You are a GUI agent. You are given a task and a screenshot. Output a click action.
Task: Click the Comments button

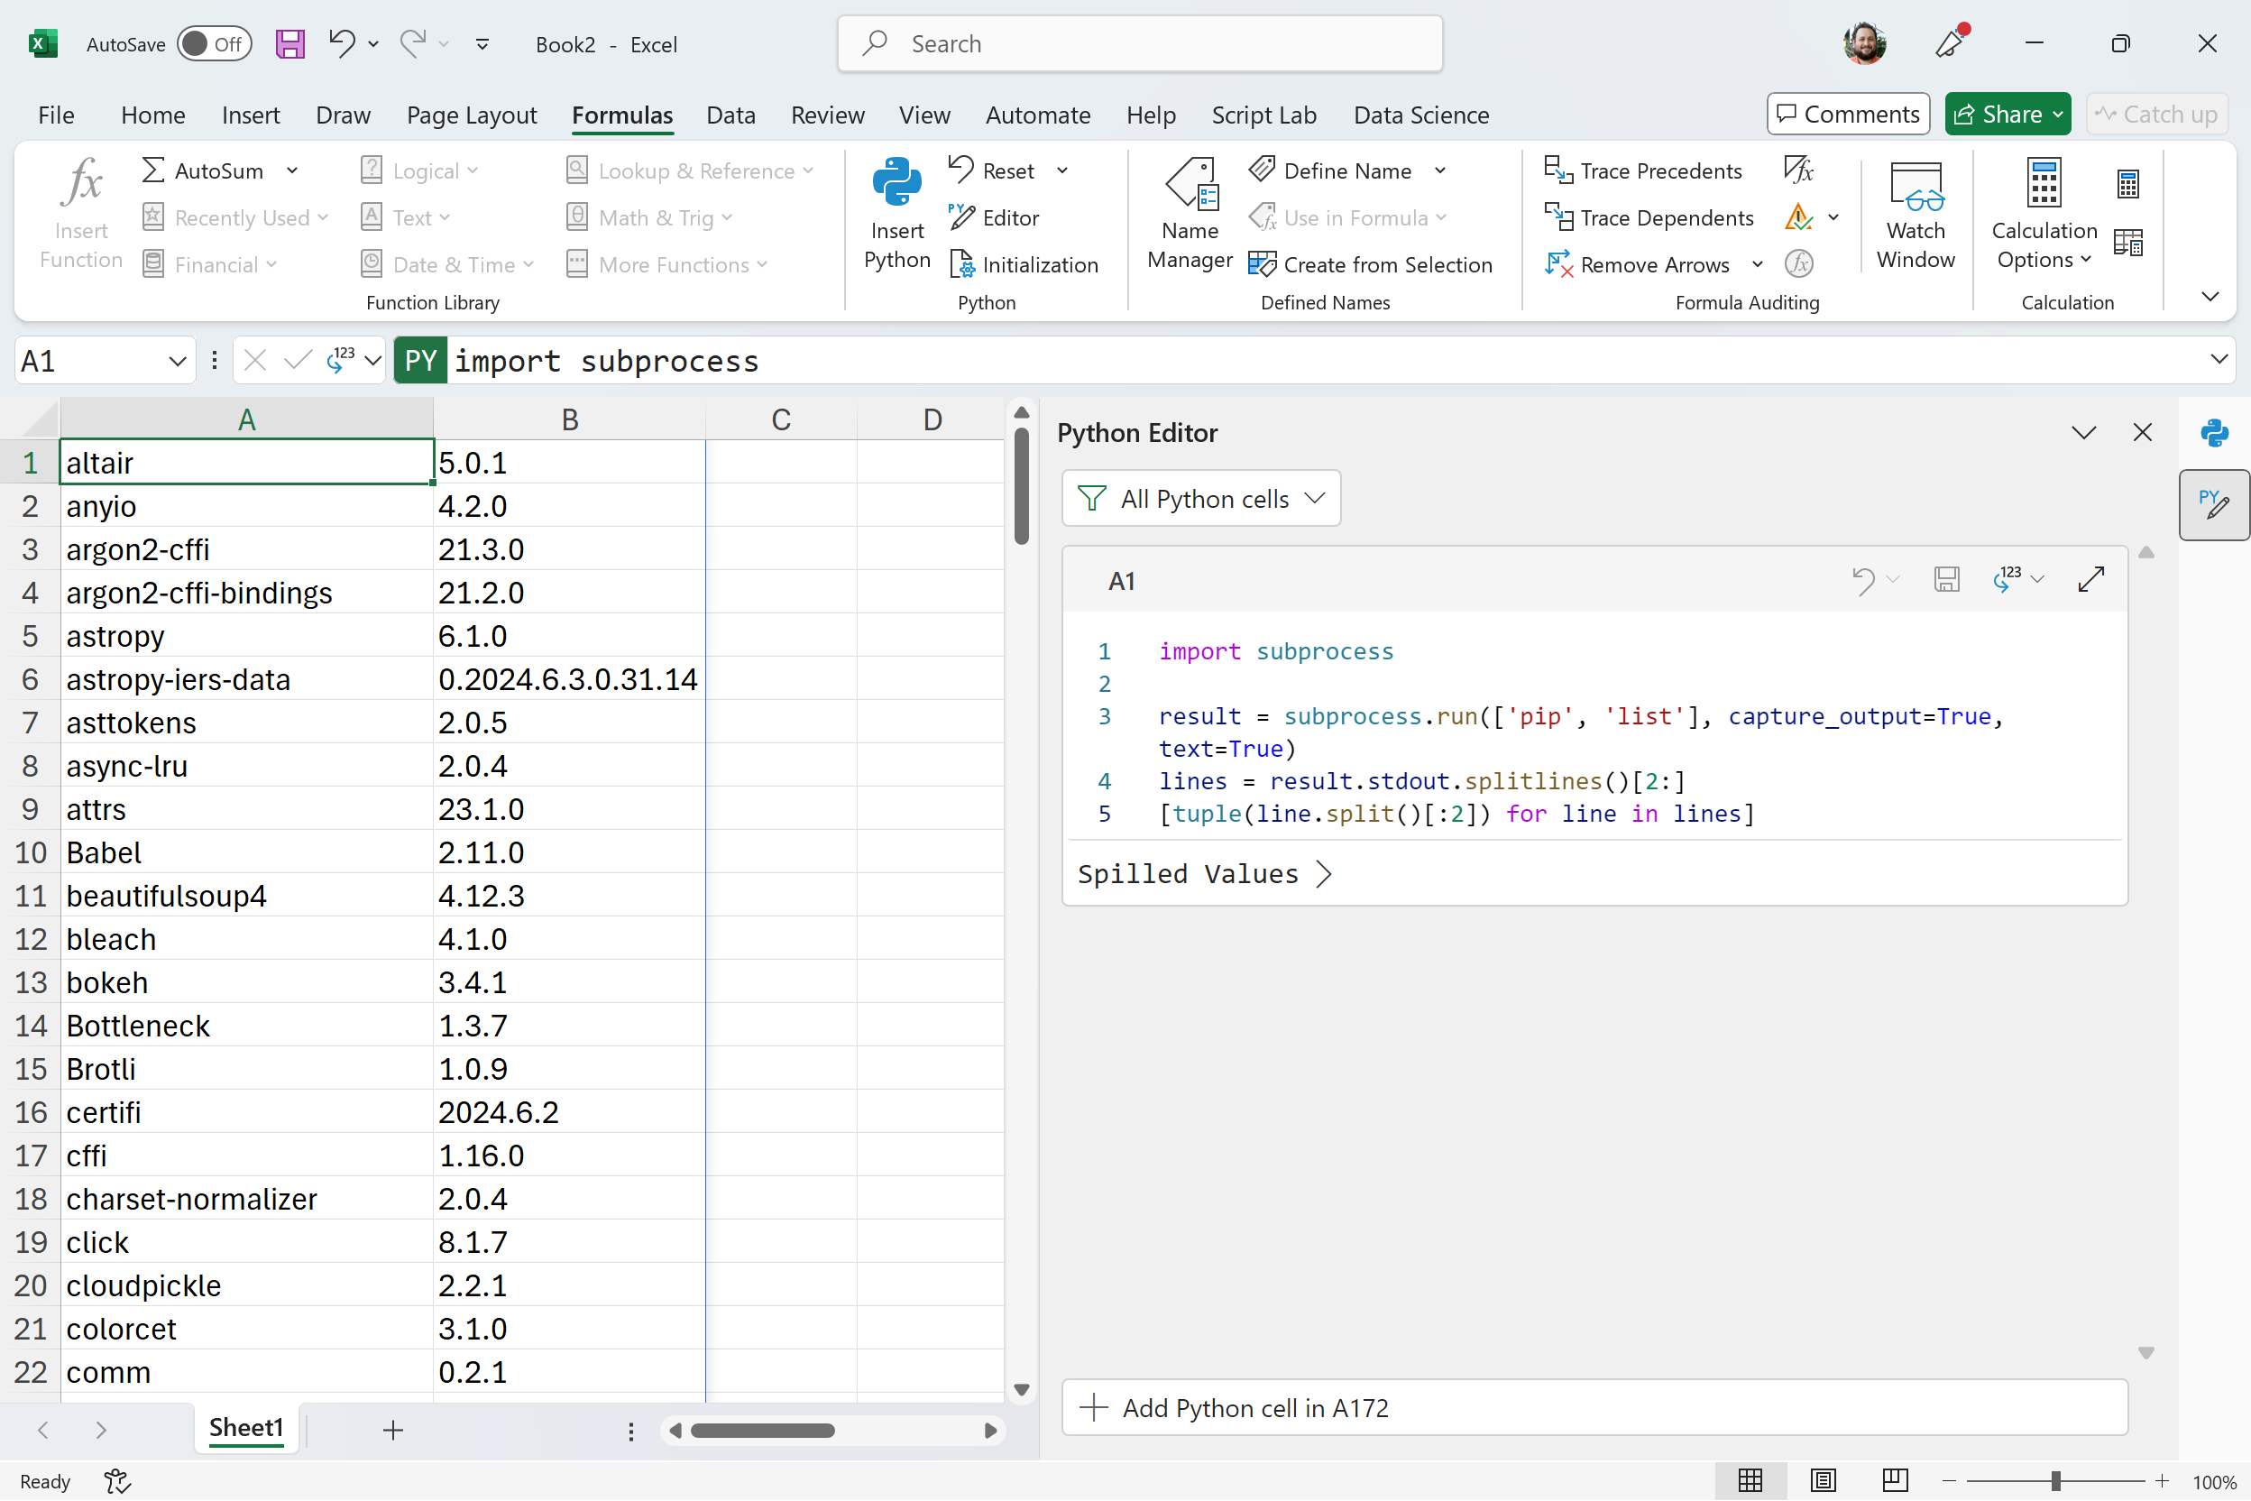pyautogui.click(x=1847, y=114)
